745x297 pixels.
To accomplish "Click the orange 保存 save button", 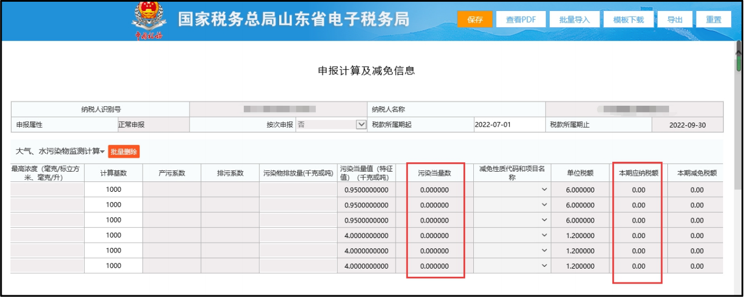I will point(474,19).
